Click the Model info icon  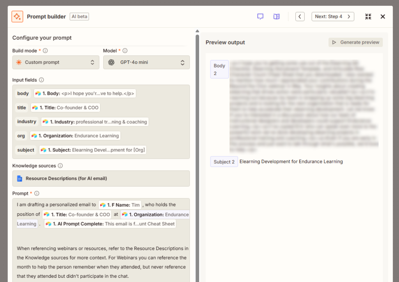click(125, 51)
